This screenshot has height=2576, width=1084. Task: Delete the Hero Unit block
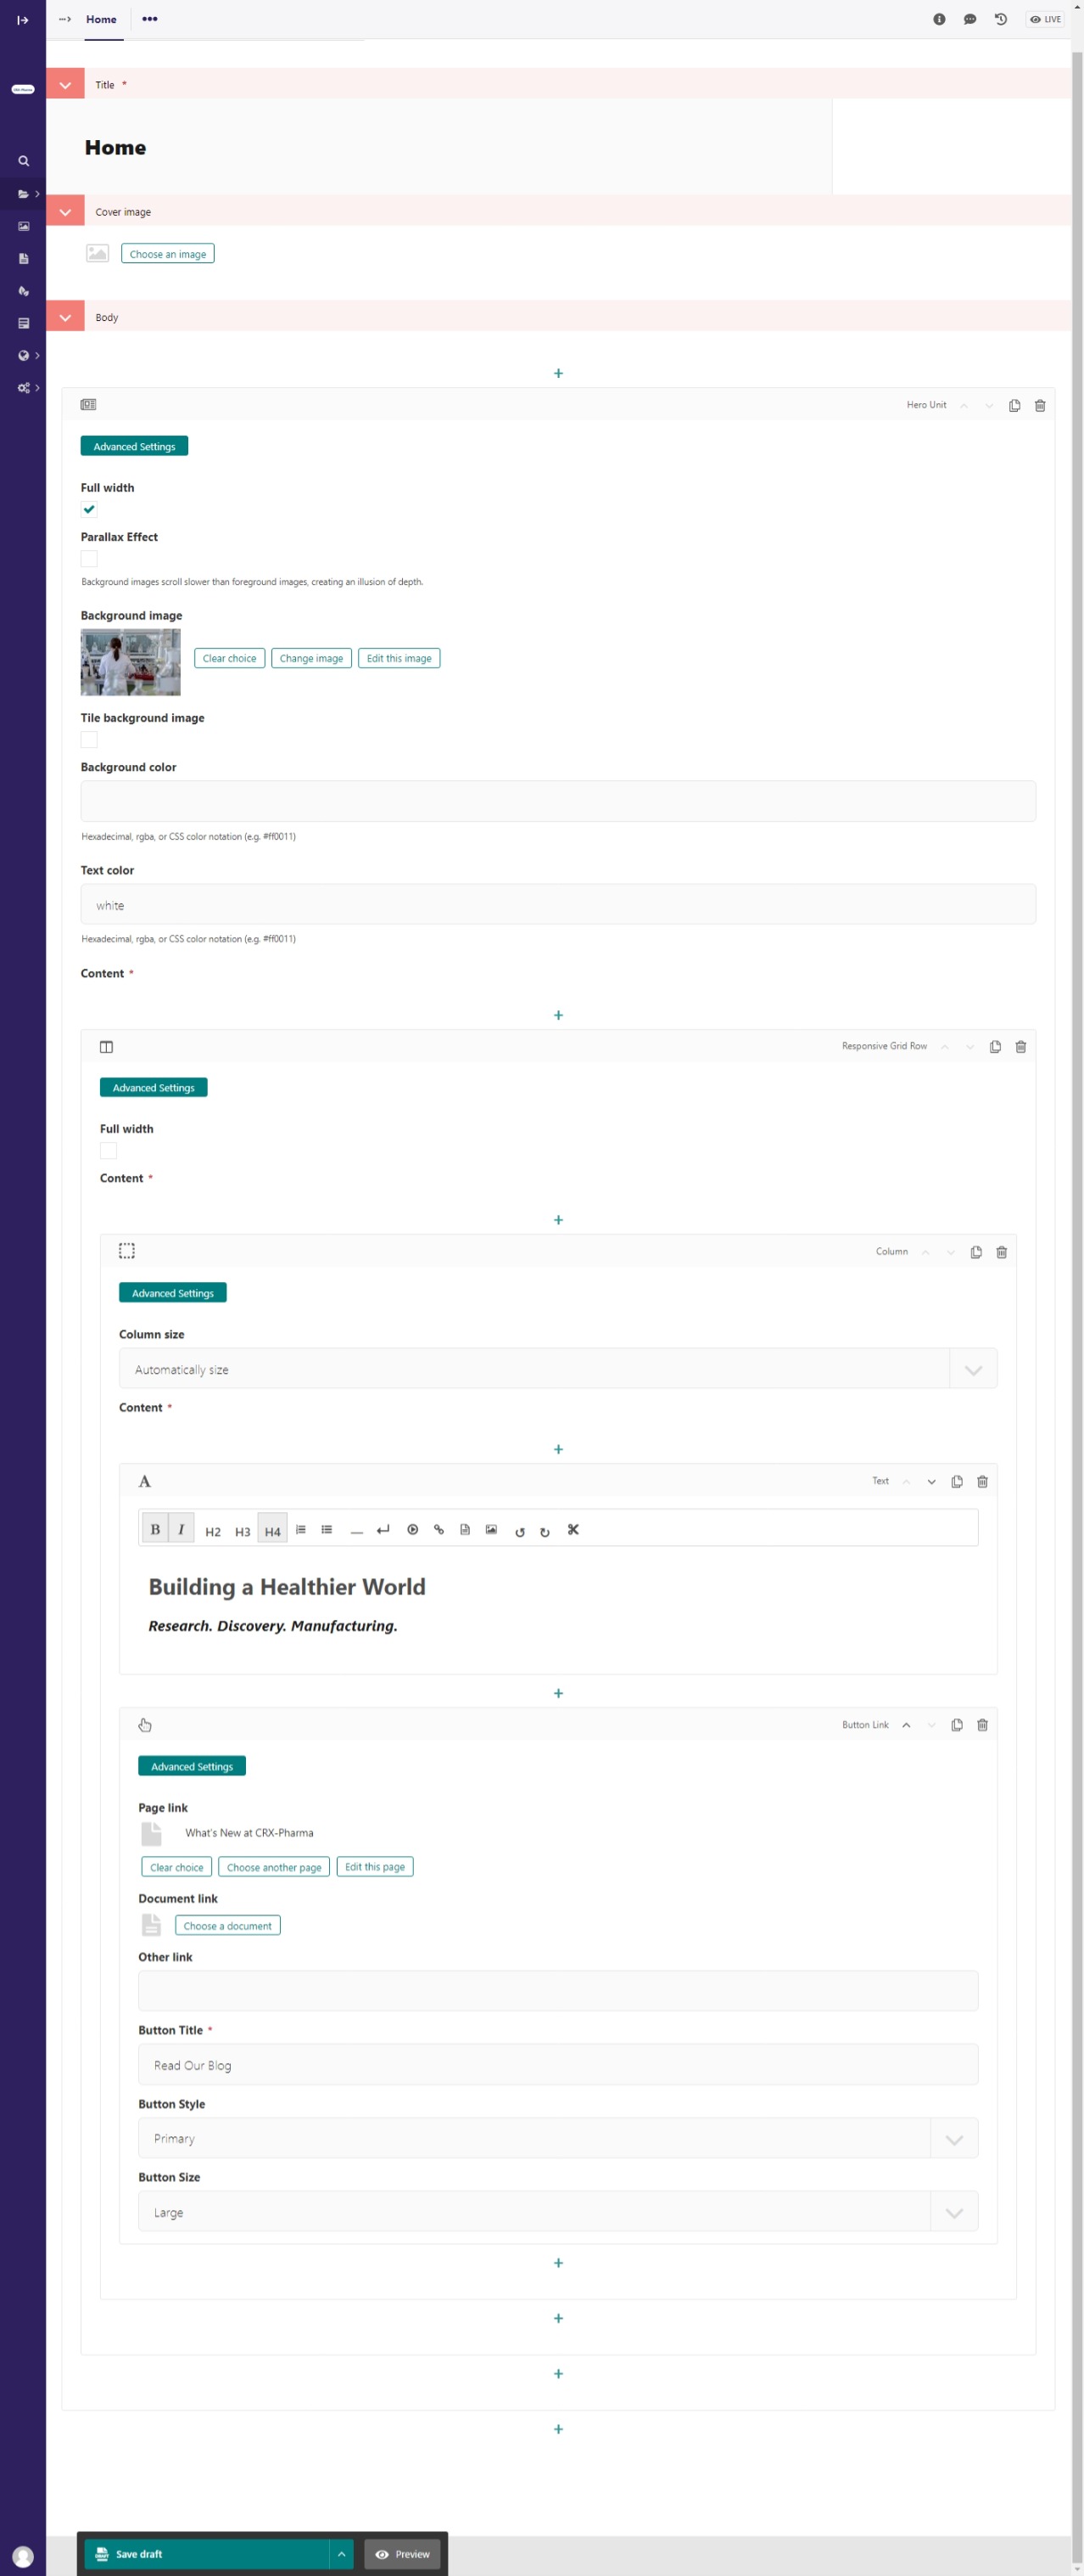point(1039,406)
